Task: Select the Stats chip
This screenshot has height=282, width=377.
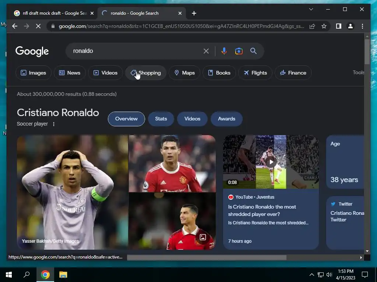Action: [x=161, y=119]
